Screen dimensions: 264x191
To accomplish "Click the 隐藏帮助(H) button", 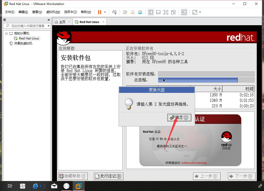I will pyautogui.click(x=73, y=176).
